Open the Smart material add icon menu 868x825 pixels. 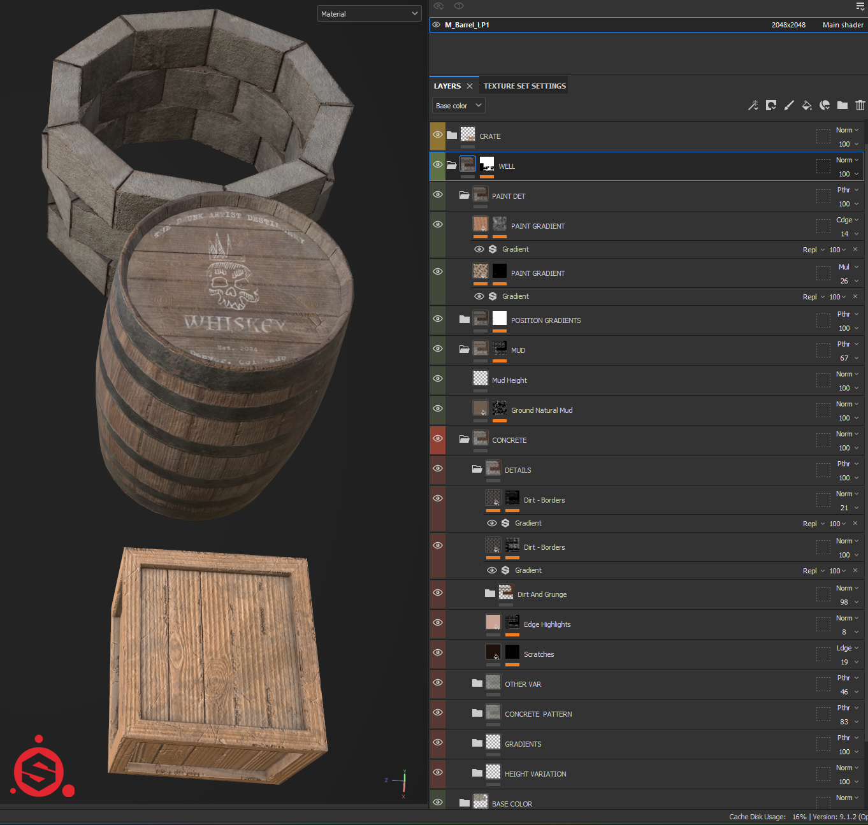tap(825, 105)
